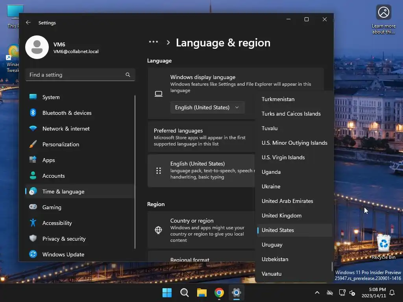Screen dimensions: 403x302
Task: Open System settings via its monitor icon
Action: point(33,97)
